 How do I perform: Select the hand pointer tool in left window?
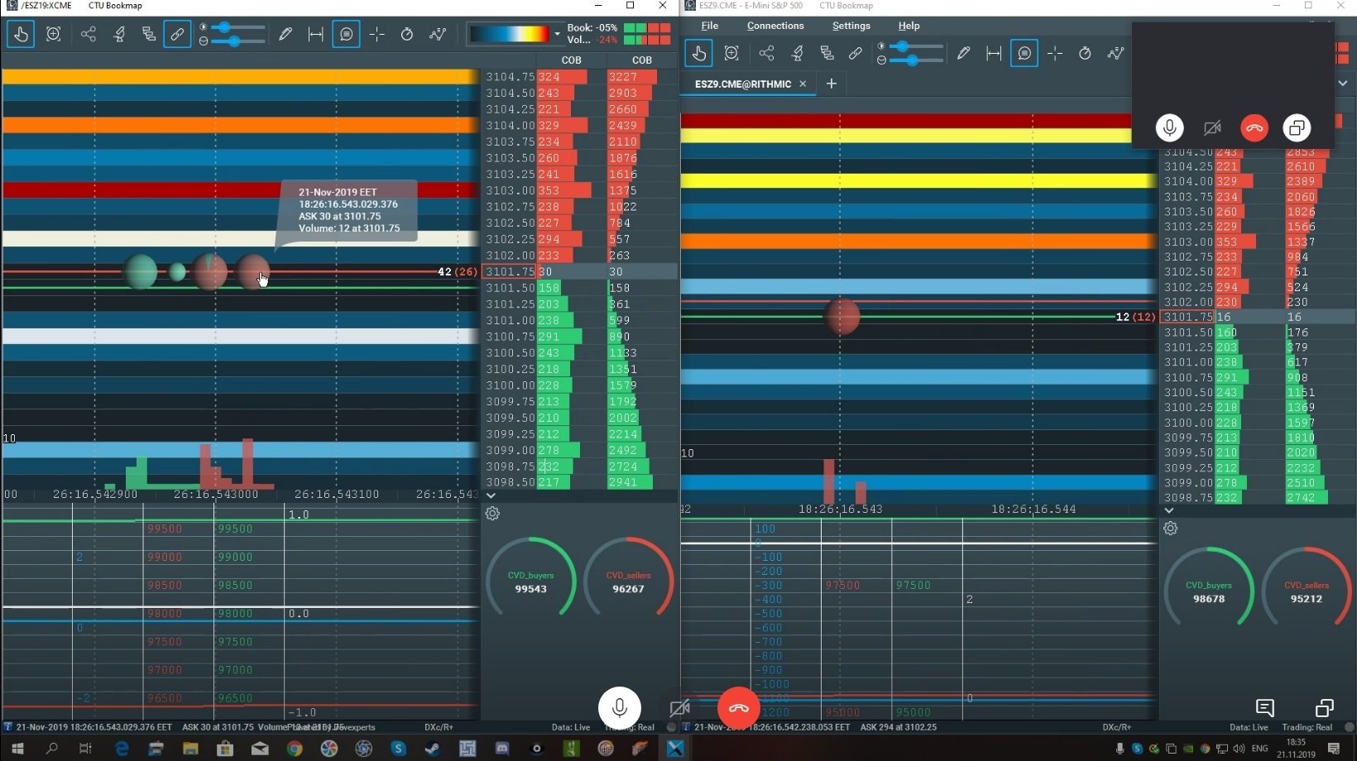21,35
